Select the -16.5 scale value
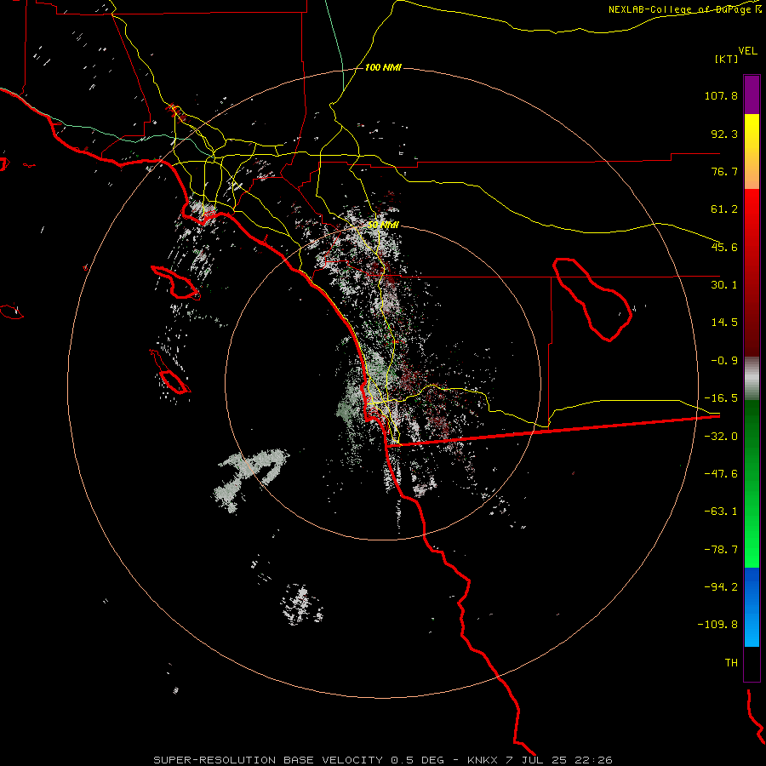Screen dimensions: 766x766 tap(721, 398)
